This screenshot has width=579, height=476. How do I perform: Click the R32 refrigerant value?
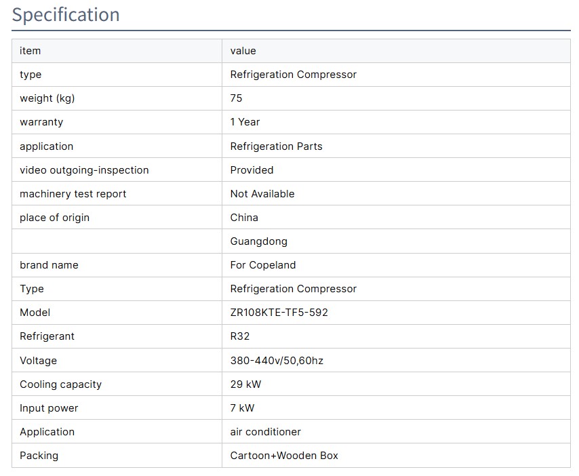(240, 336)
